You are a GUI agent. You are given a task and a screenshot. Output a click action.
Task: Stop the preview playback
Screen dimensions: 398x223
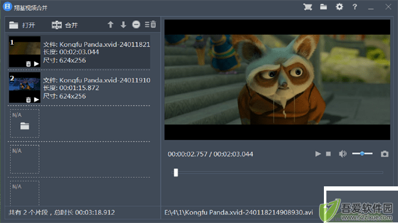click(x=328, y=154)
